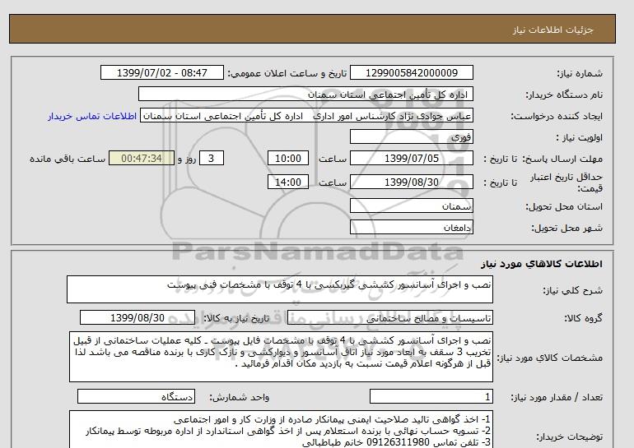
Task: Click unit of measure field دستگاه
Action: coord(136,396)
